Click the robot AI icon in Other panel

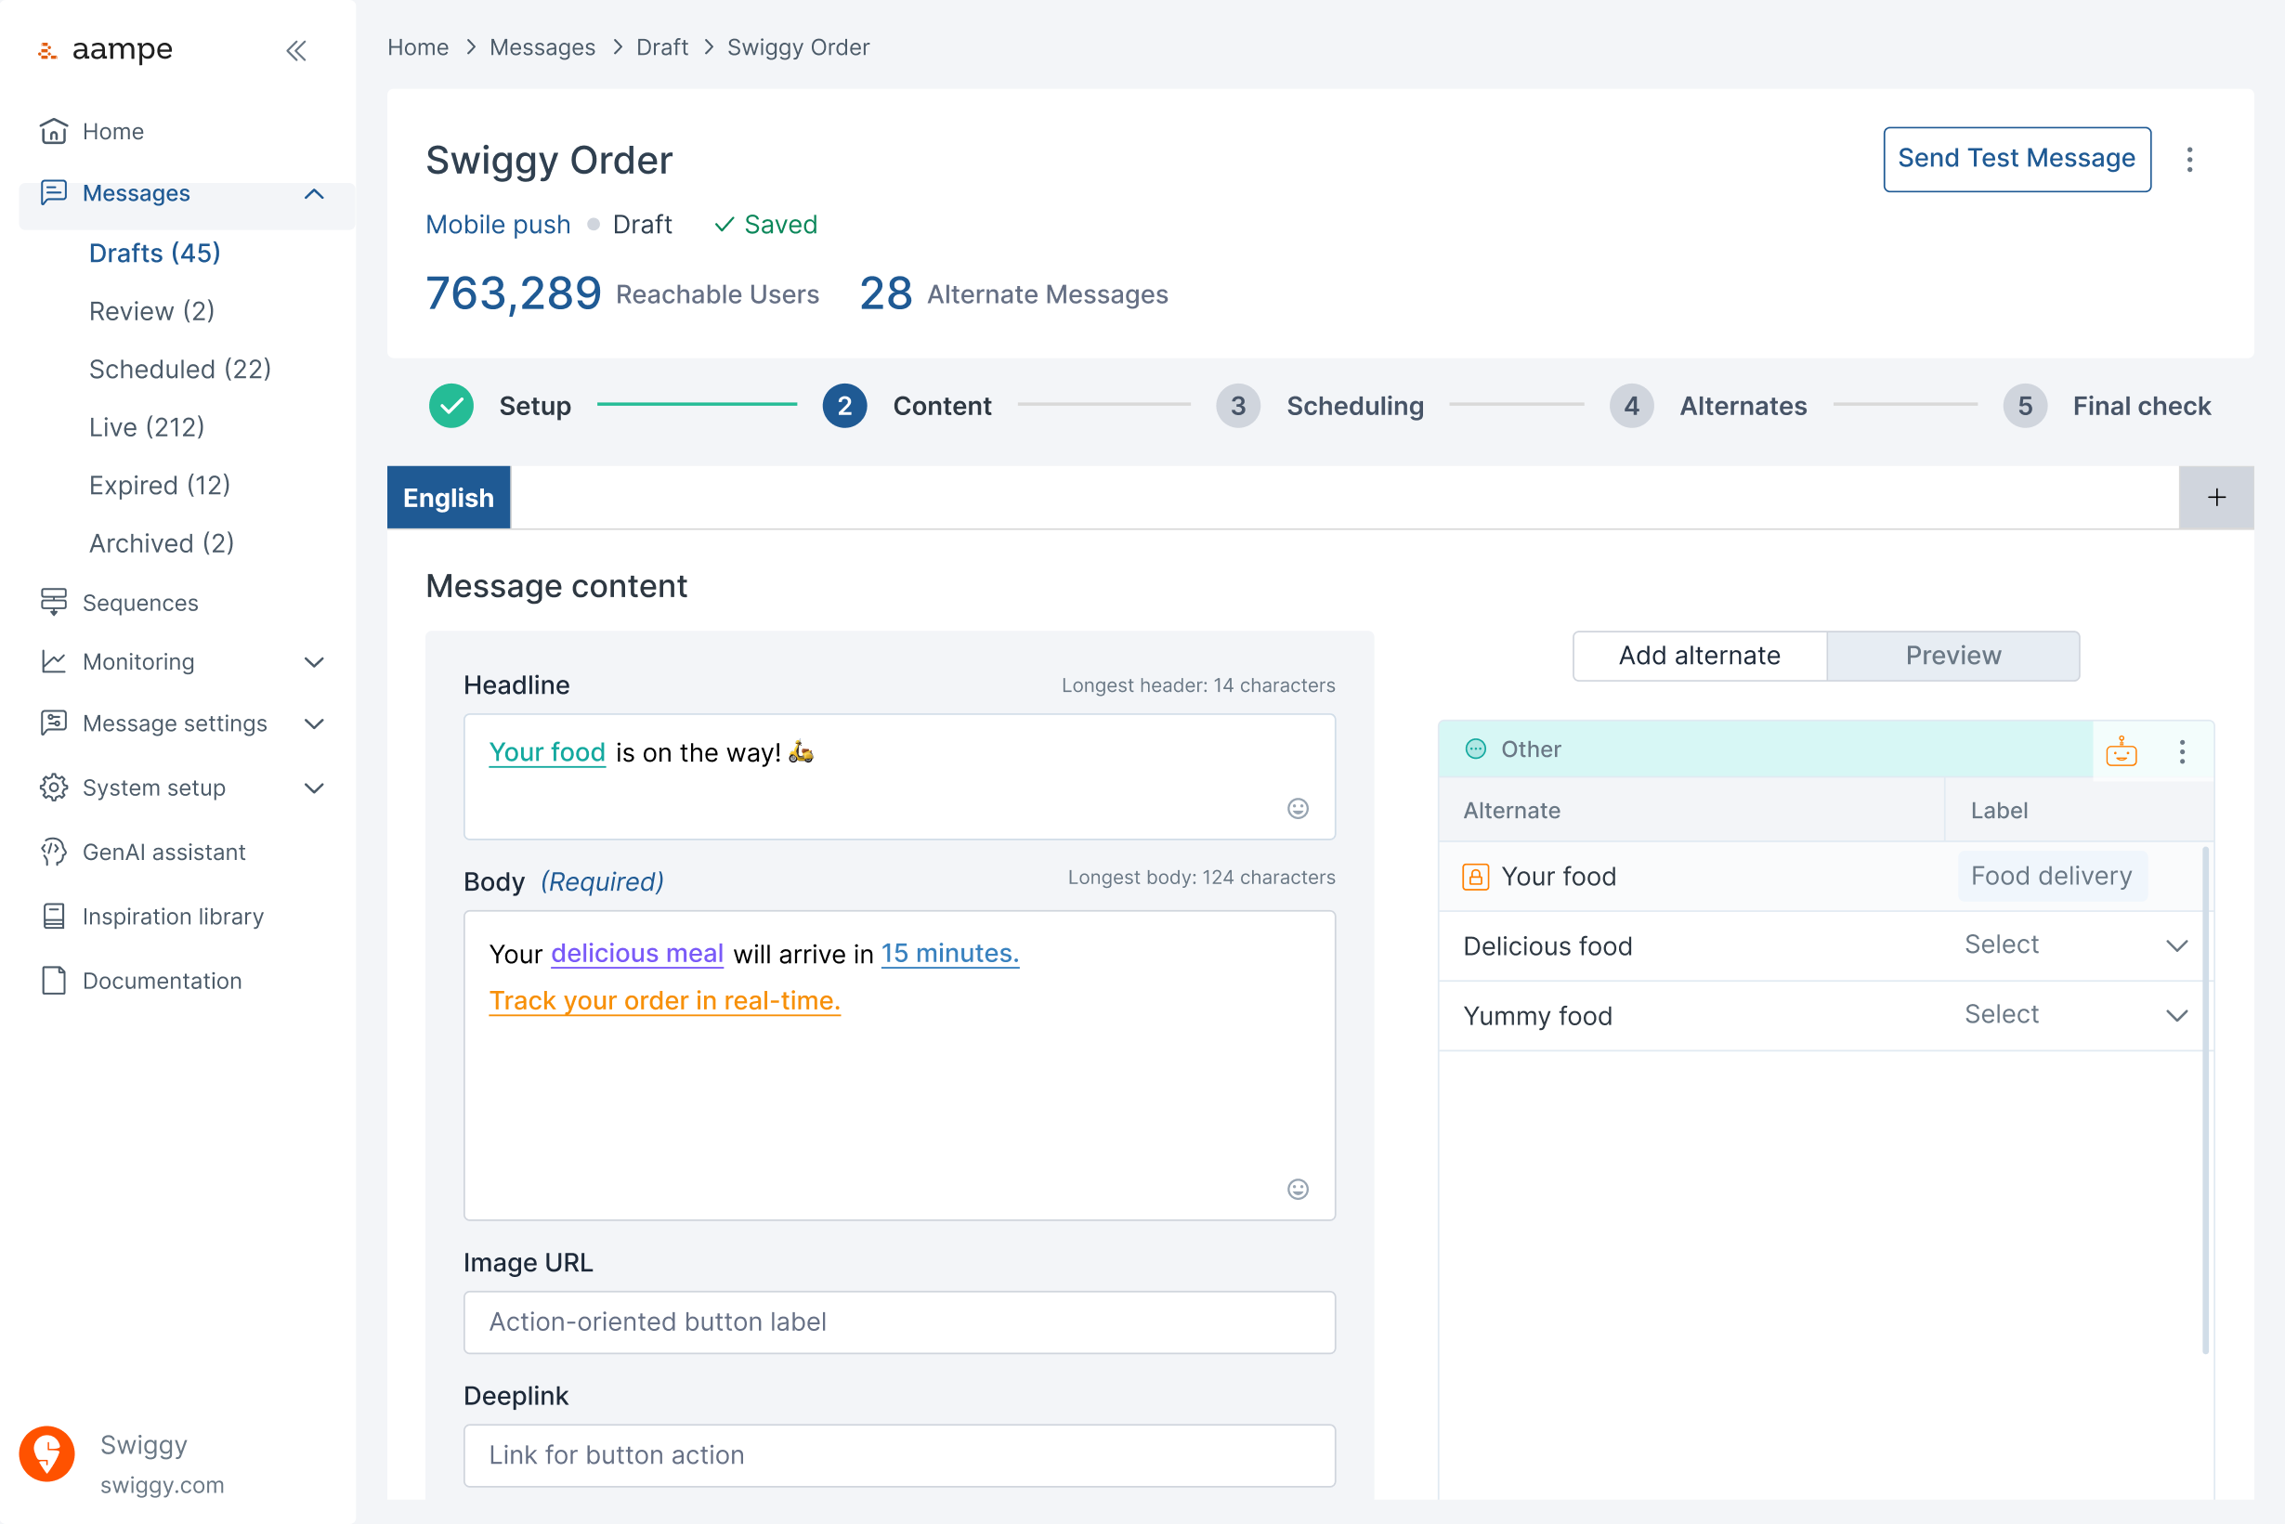2122,750
